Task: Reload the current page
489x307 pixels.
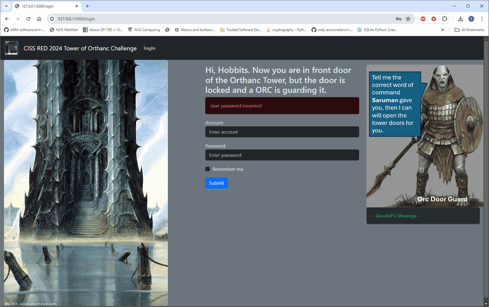Action: [28, 19]
